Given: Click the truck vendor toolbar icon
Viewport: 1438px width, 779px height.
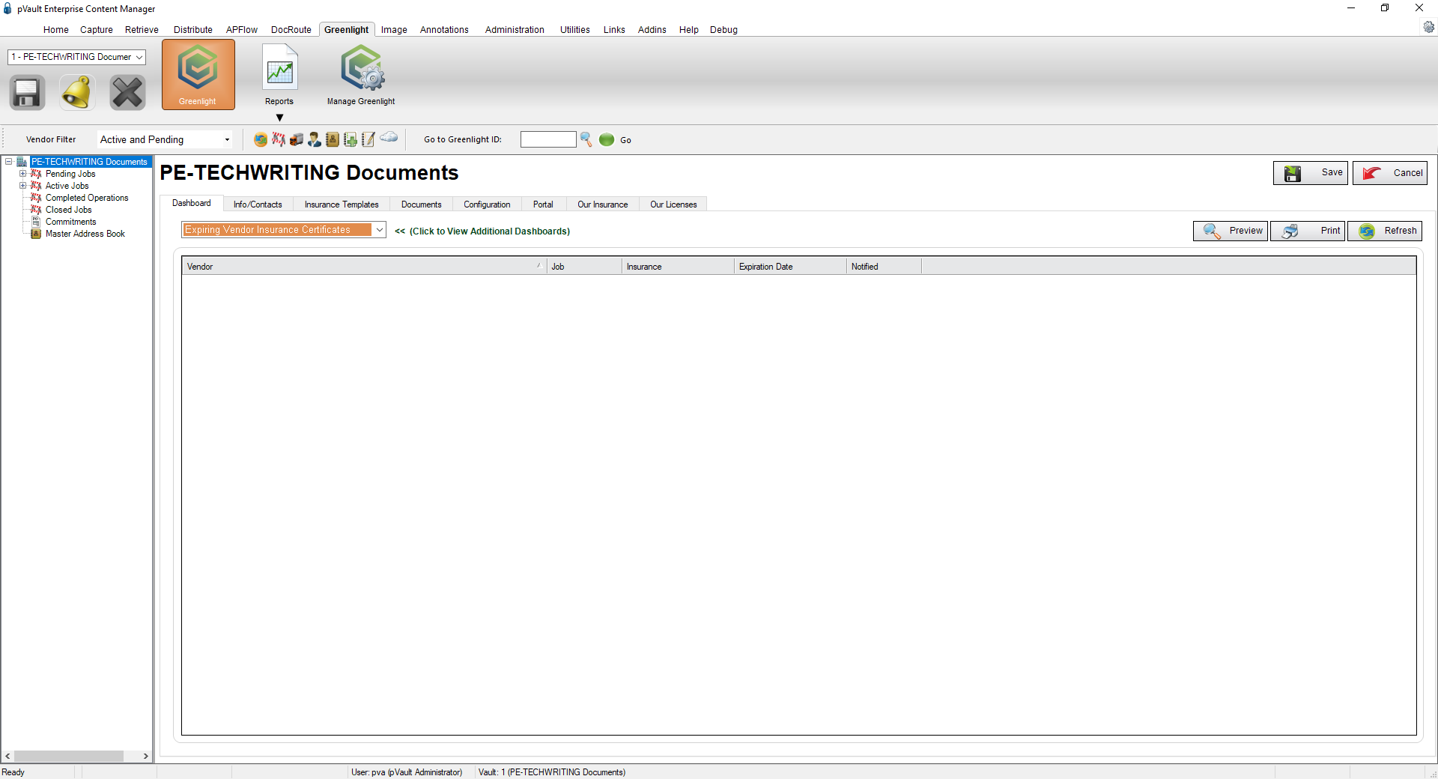Looking at the screenshot, I should 297,139.
